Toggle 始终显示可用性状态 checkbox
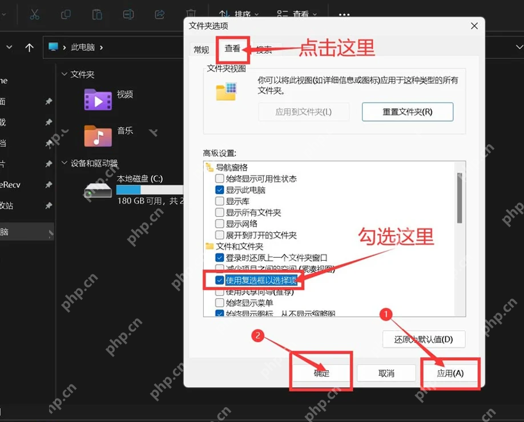Image resolution: width=524 pixels, height=422 pixels. [220, 178]
